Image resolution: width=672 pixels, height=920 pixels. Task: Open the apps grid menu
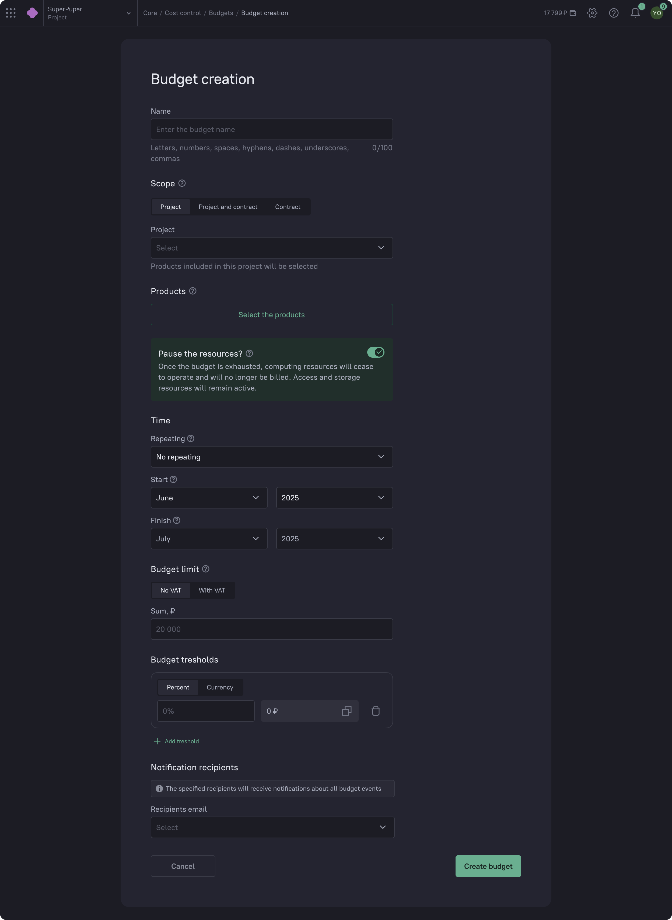tap(10, 13)
